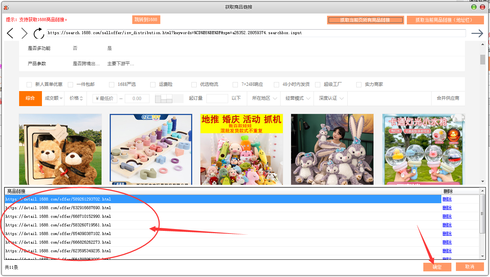
Task: Open the QZMTOY wooden puzzle product image
Action: [151, 149]
